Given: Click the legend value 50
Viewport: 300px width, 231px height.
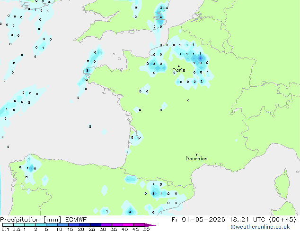Looking at the screenshot, I should (146, 229).
